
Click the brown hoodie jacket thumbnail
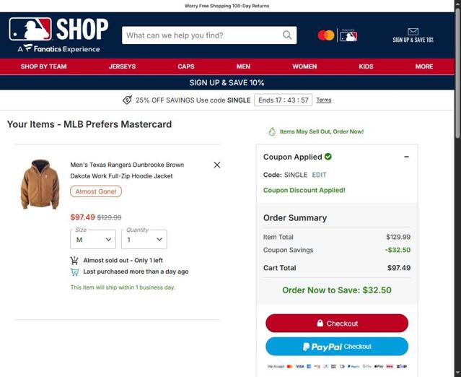pos(40,184)
